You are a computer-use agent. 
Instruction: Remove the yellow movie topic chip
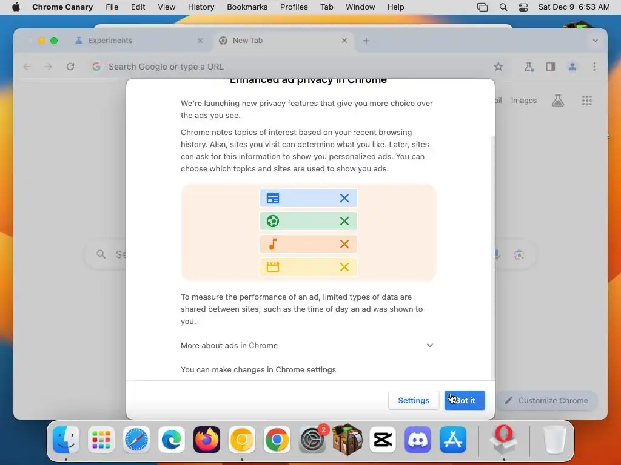point(344,267)
